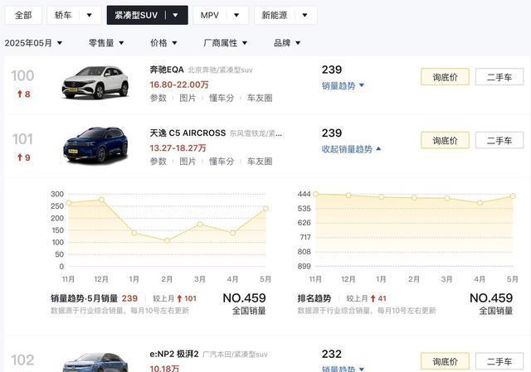Open 车友圈 for 天逸 C5 AIRCROSS
The width and height of the screenshot is (531, 372).
pos(260,162)
